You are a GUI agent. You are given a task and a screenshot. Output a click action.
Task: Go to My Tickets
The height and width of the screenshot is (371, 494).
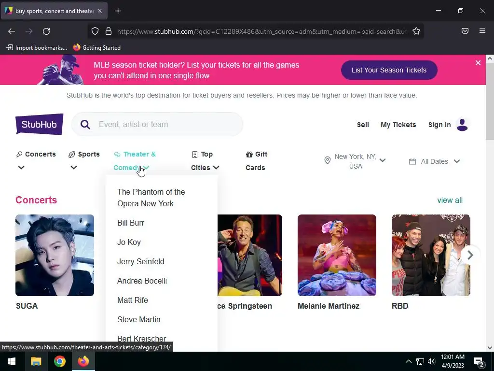click(398, 125)
